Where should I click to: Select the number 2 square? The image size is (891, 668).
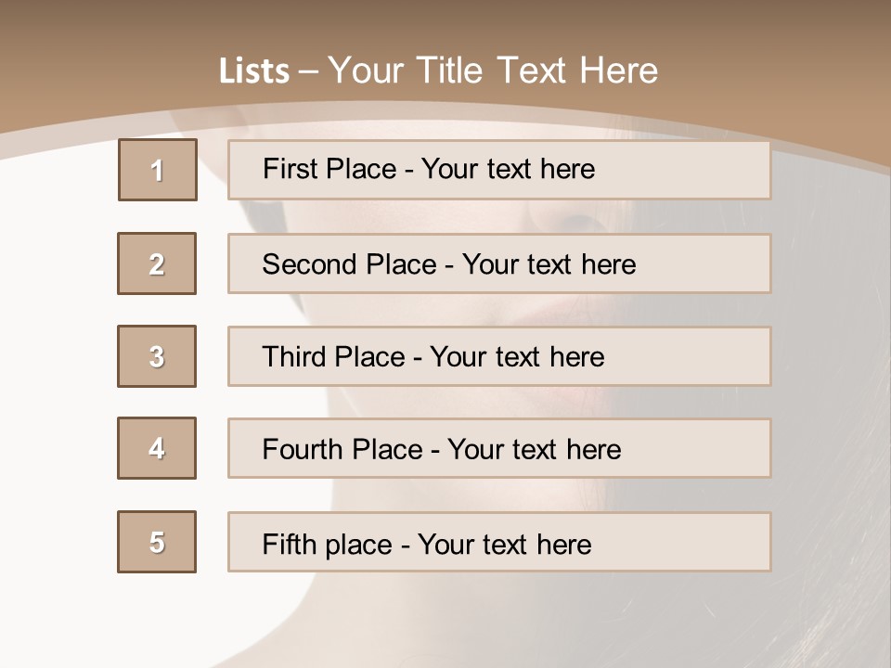click(157, 263)
